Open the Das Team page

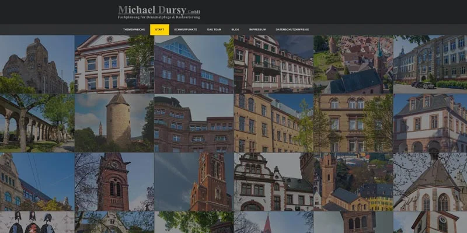tap(214, 30)
